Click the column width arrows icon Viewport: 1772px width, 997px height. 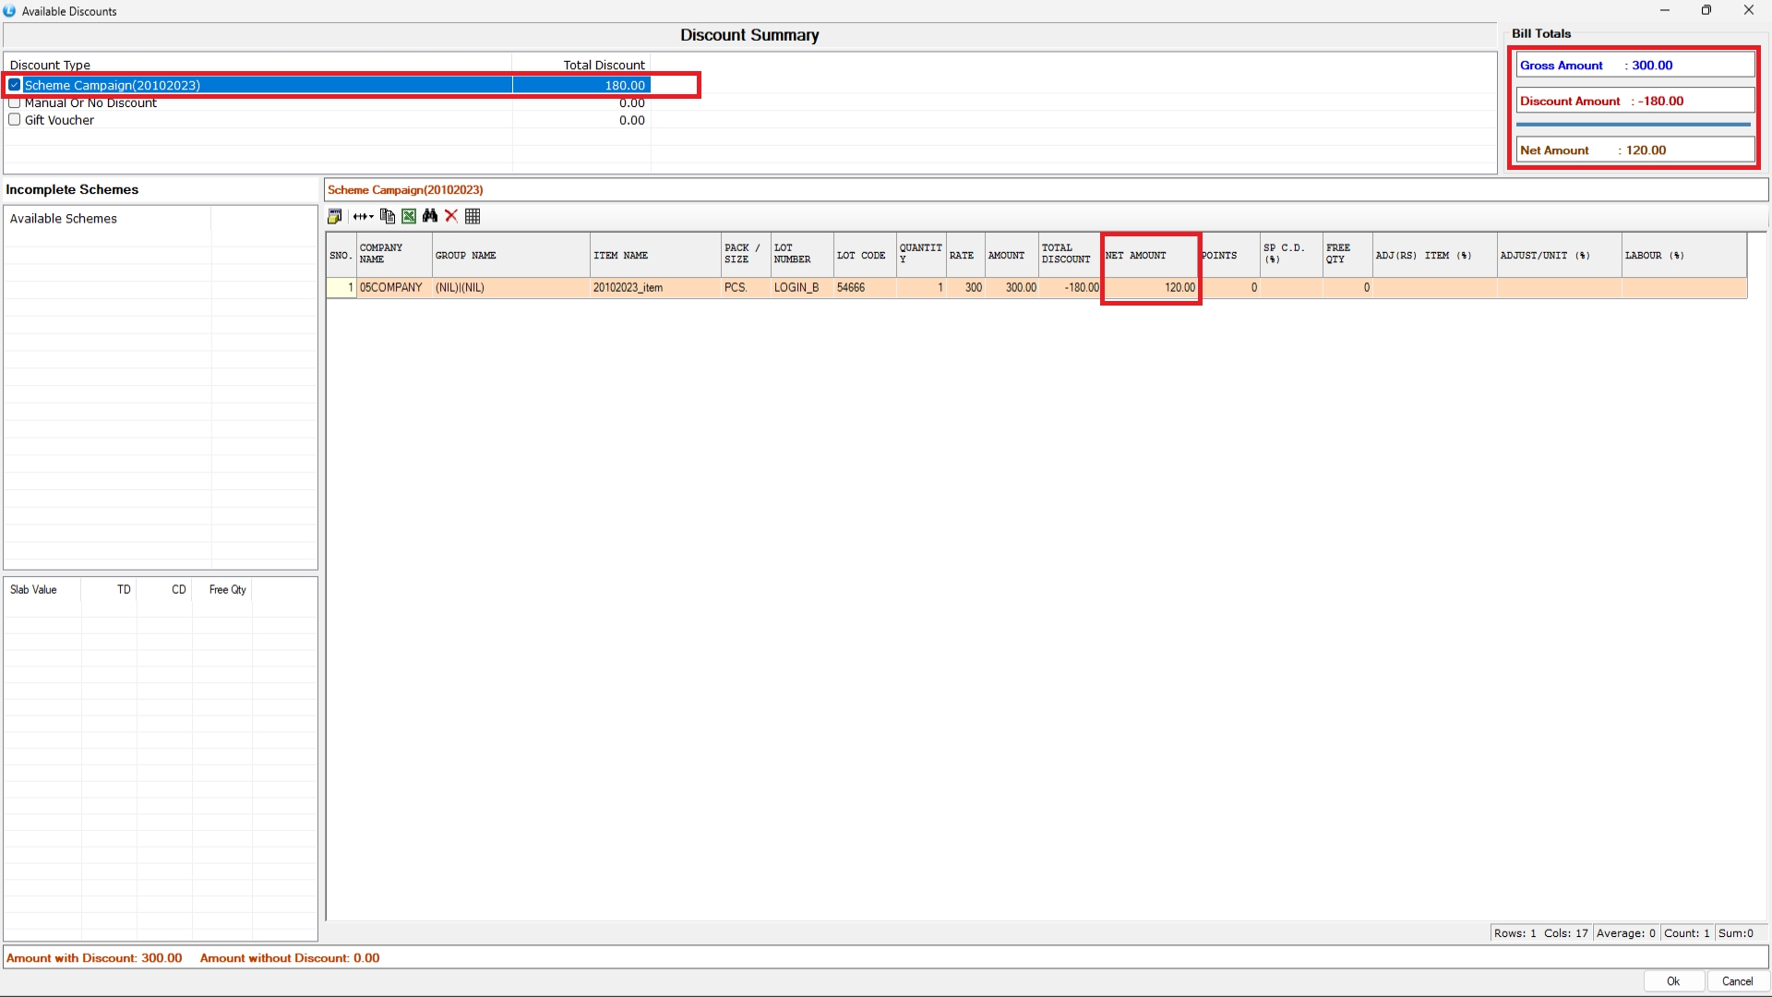360,216
